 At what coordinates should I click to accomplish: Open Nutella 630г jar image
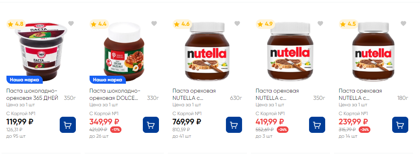point(207,52)
